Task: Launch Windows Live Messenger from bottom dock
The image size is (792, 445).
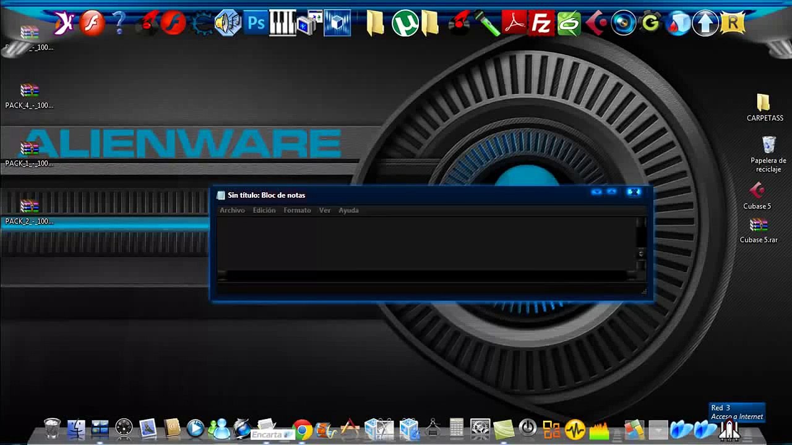Action: [x=218, y=428]
